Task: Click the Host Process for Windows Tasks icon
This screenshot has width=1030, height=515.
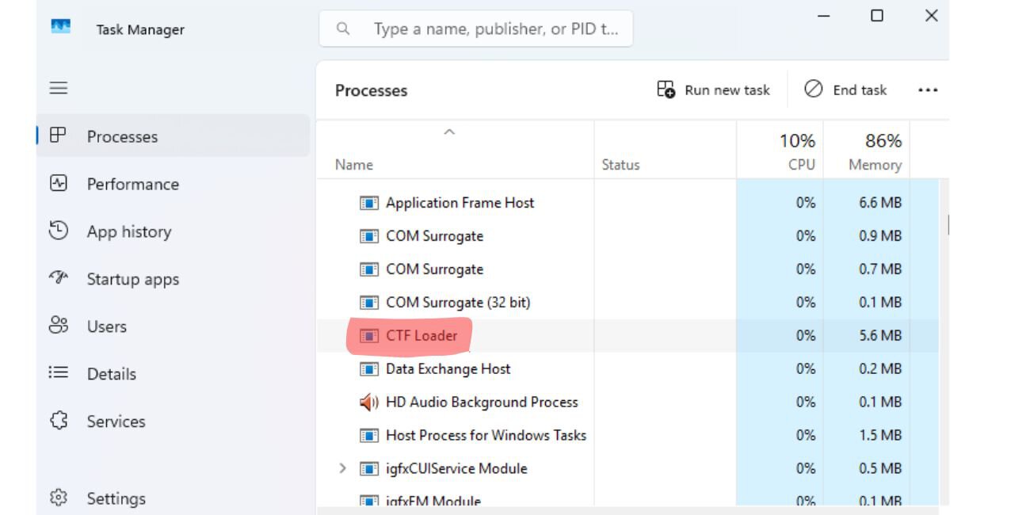Action: point(368,436)
